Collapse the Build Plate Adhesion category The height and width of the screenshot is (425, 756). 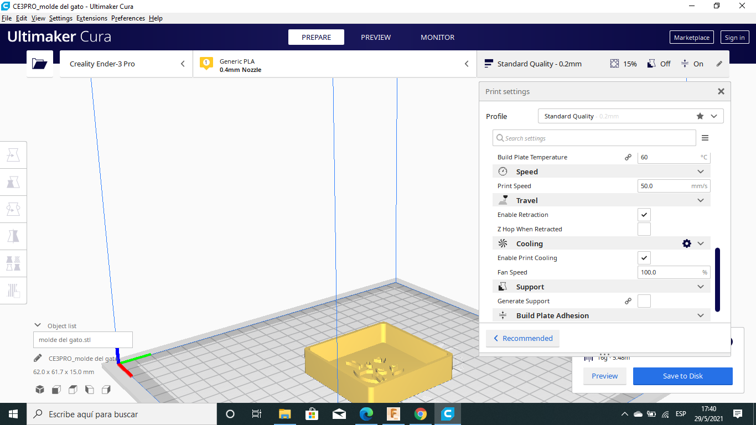[x=602, y=315]
